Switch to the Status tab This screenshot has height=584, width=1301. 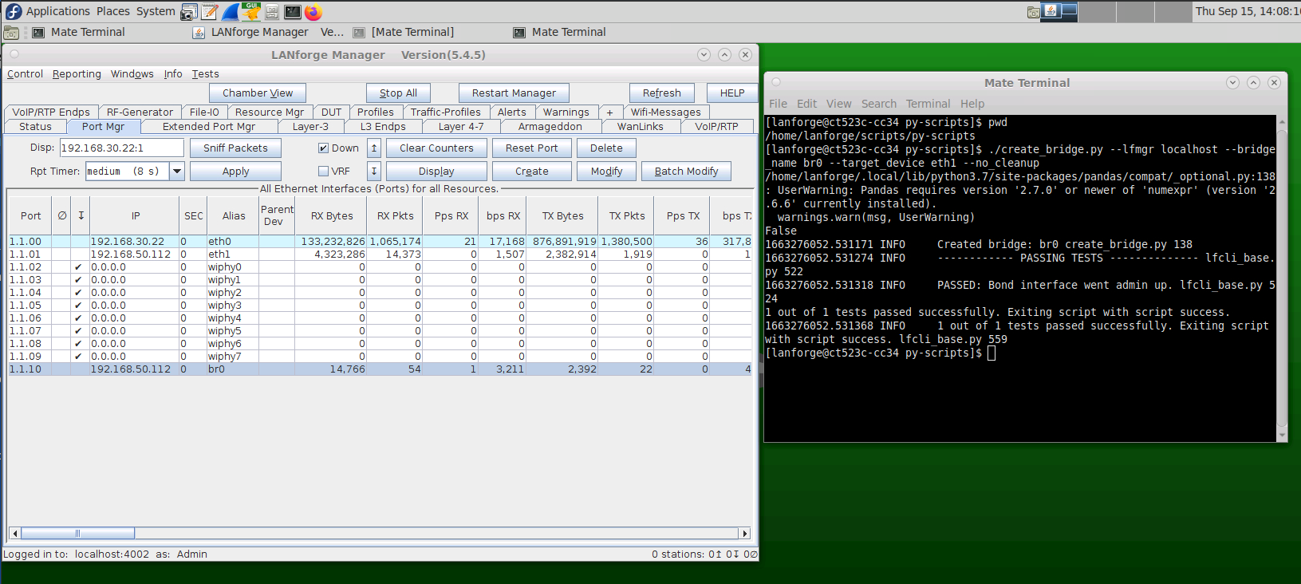tap(35, 127)
